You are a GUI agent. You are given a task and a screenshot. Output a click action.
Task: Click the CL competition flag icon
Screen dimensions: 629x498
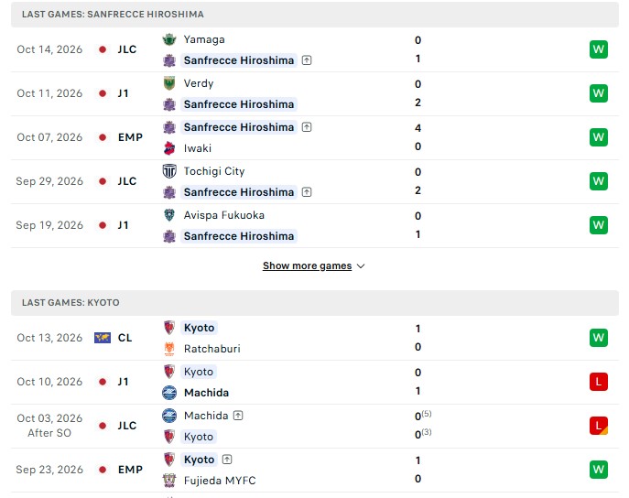point(103,338)
